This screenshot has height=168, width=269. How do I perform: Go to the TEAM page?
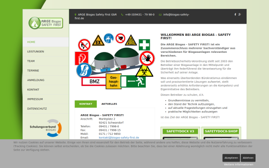coord(46,61)
